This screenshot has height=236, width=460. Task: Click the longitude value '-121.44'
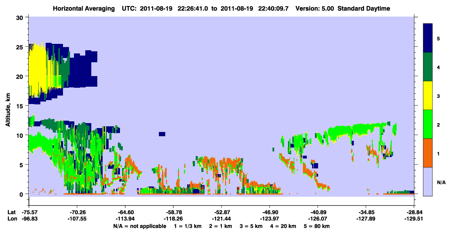tap(221, 219)
